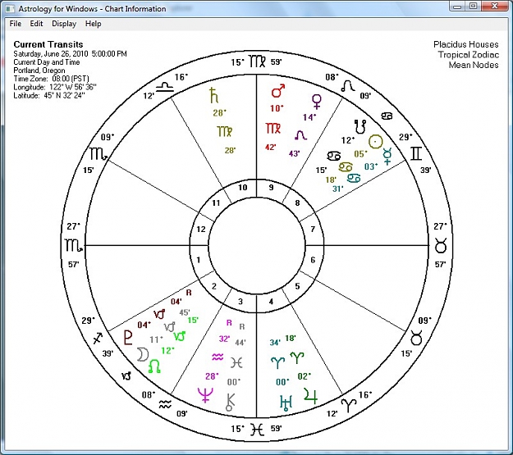This screenshot has width=513, height=455.
Task: Open the File menu
Action: point(15,24)
